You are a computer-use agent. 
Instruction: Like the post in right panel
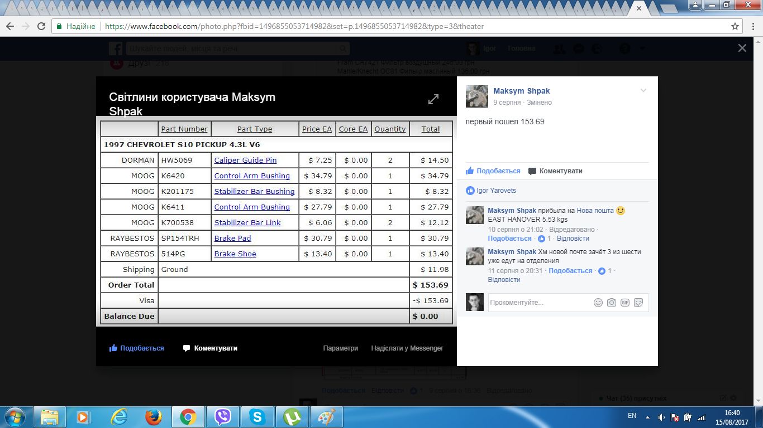493,171
